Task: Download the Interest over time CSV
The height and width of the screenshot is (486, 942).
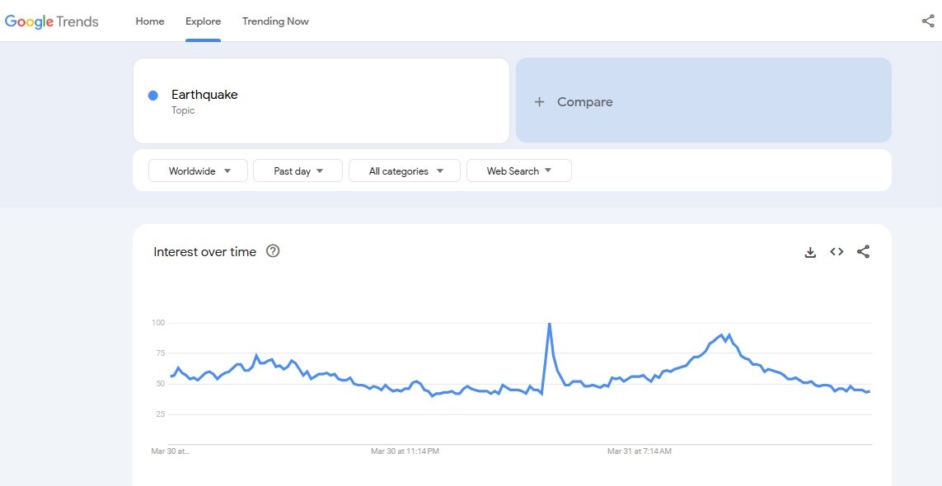Action: coord(810,252)
